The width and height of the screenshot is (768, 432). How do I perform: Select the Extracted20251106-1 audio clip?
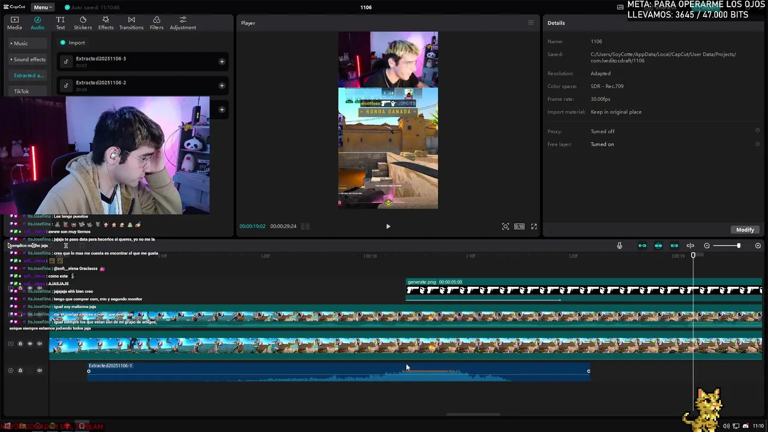click(x=338, y=371)
